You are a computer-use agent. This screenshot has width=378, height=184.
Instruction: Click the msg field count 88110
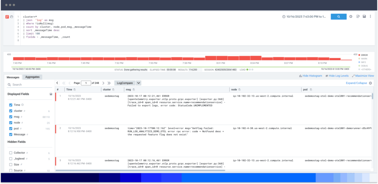[x=46, y=117]
